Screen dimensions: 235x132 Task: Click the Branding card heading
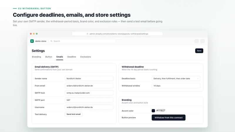(127, 100)
